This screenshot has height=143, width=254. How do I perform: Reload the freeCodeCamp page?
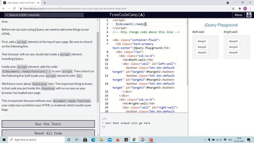[14, 9]
